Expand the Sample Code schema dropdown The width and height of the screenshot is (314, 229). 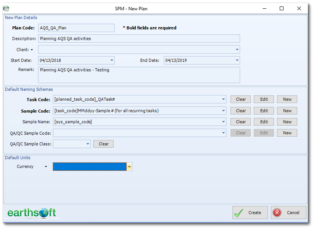coord(223,111)
